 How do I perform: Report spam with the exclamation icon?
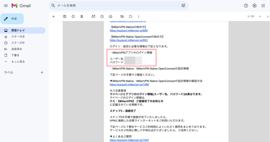coord(73,17)
